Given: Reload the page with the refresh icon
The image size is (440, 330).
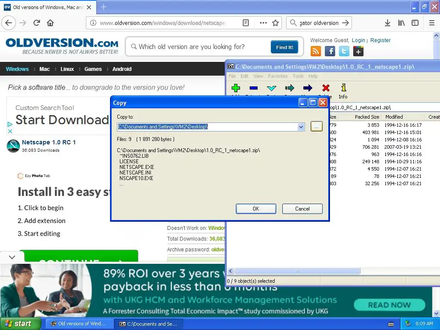Looking at the screenshot, I should (37, 23).
